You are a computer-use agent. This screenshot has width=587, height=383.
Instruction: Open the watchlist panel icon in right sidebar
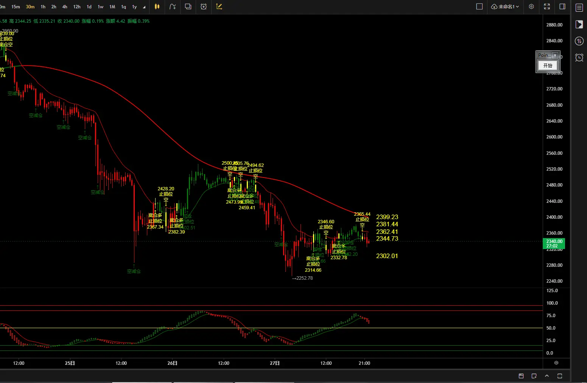point(579,8)
